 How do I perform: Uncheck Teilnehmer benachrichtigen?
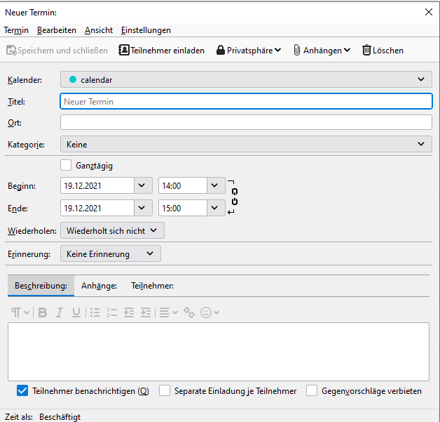(x=22, y=390)
